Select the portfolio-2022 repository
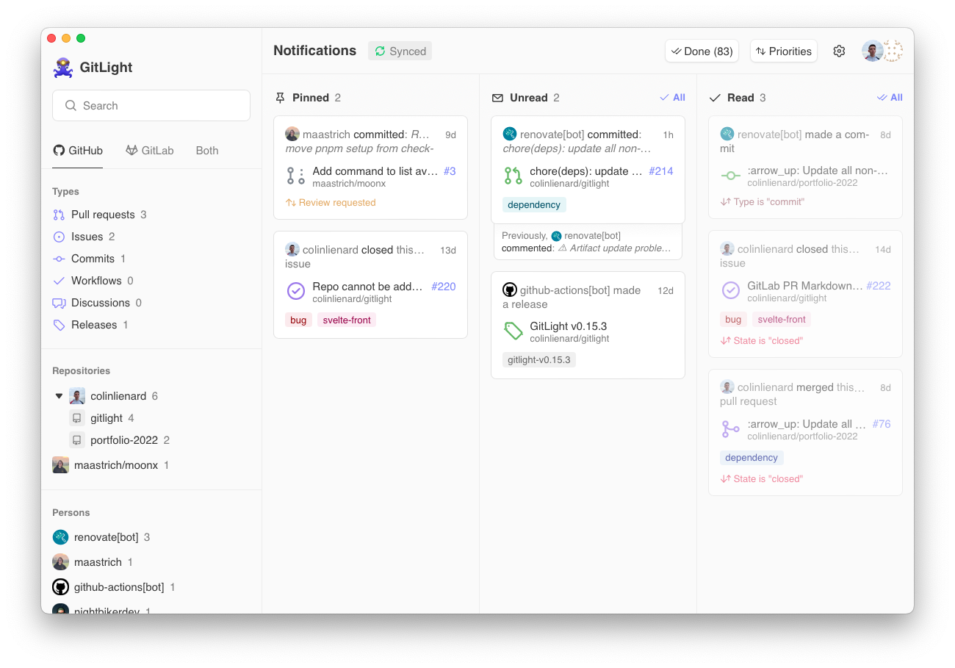 119,440
